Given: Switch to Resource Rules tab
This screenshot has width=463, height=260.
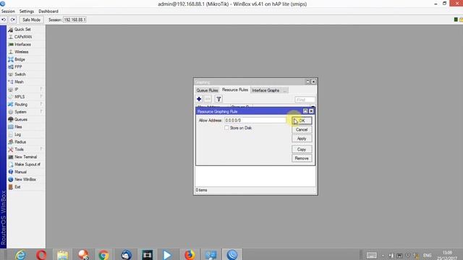Looking at the screenshot, I should [235, 90].
